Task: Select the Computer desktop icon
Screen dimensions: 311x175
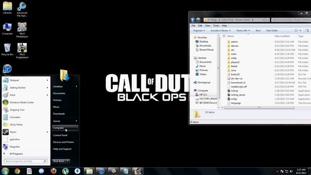Action: [x=7, y=29]
